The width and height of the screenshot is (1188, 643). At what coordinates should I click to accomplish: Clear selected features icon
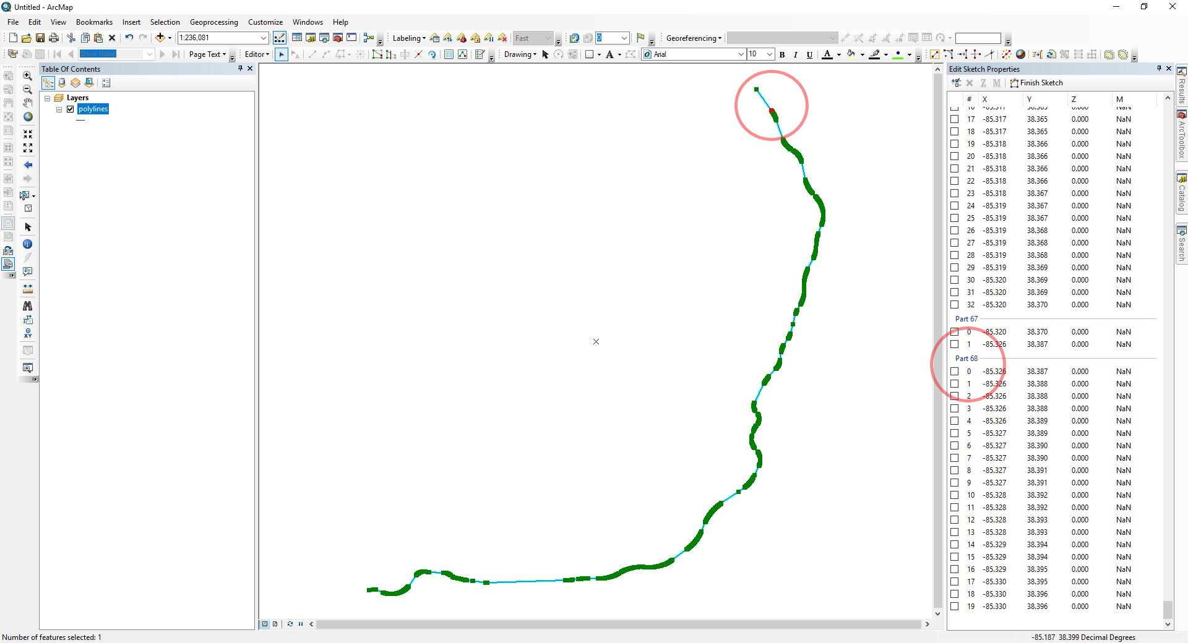pyautogui.click(x=28, y=208)
